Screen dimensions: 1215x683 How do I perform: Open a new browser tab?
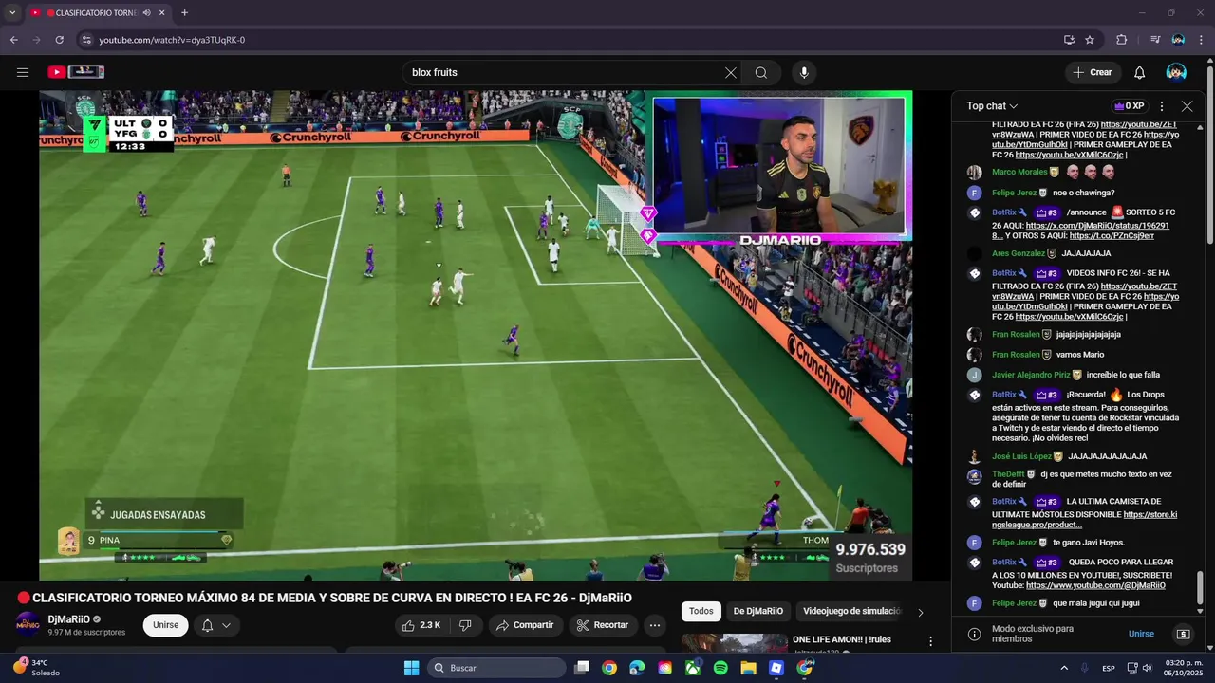[184, 13]
